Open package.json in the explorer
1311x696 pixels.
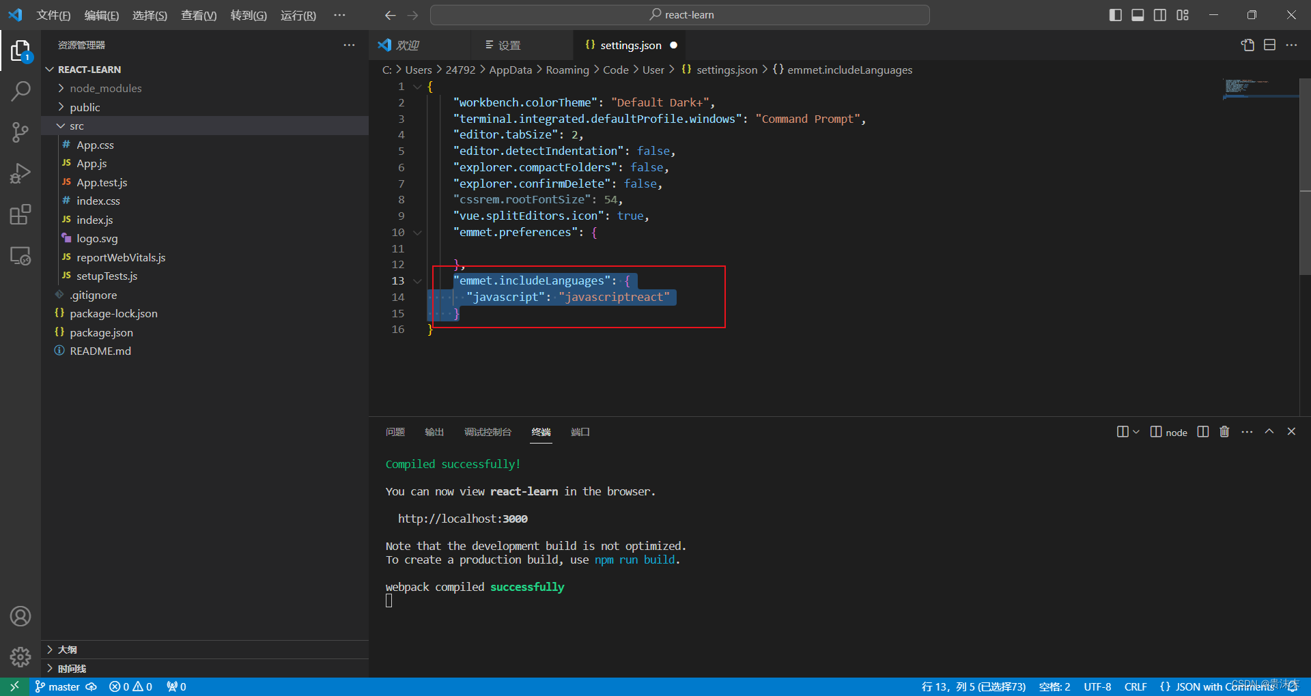[x=205, y=332]
